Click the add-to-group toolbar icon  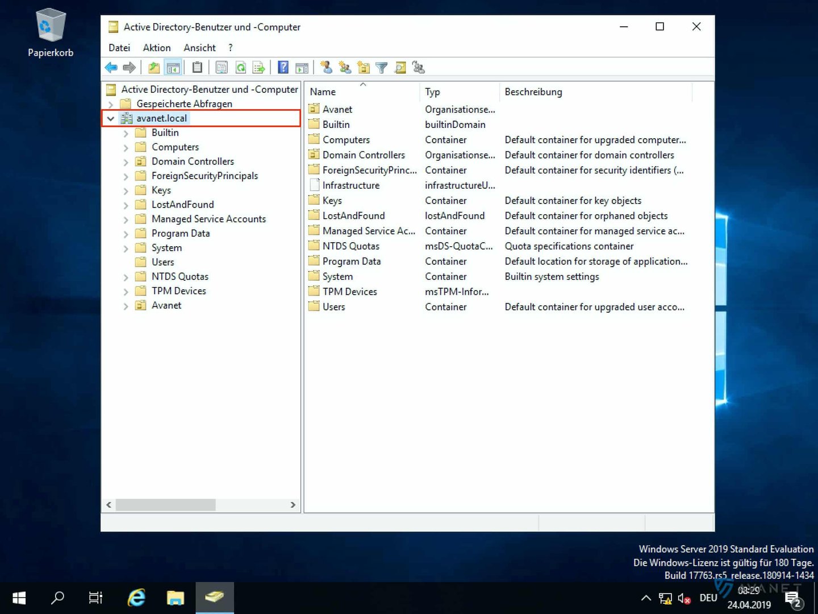coord(419,68)
